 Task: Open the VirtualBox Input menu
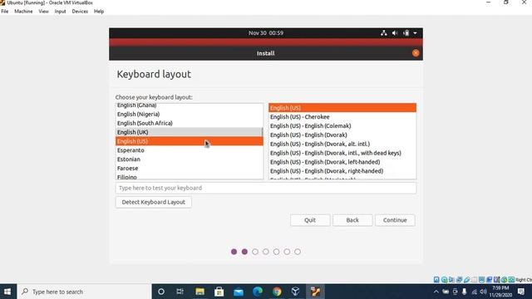[60, 11]
